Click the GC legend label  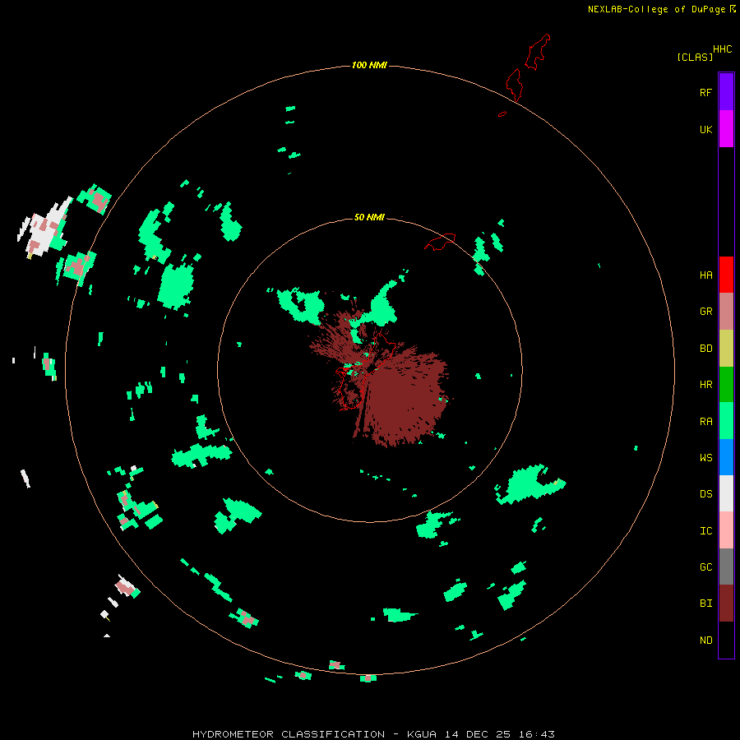(x=705, y=567)
